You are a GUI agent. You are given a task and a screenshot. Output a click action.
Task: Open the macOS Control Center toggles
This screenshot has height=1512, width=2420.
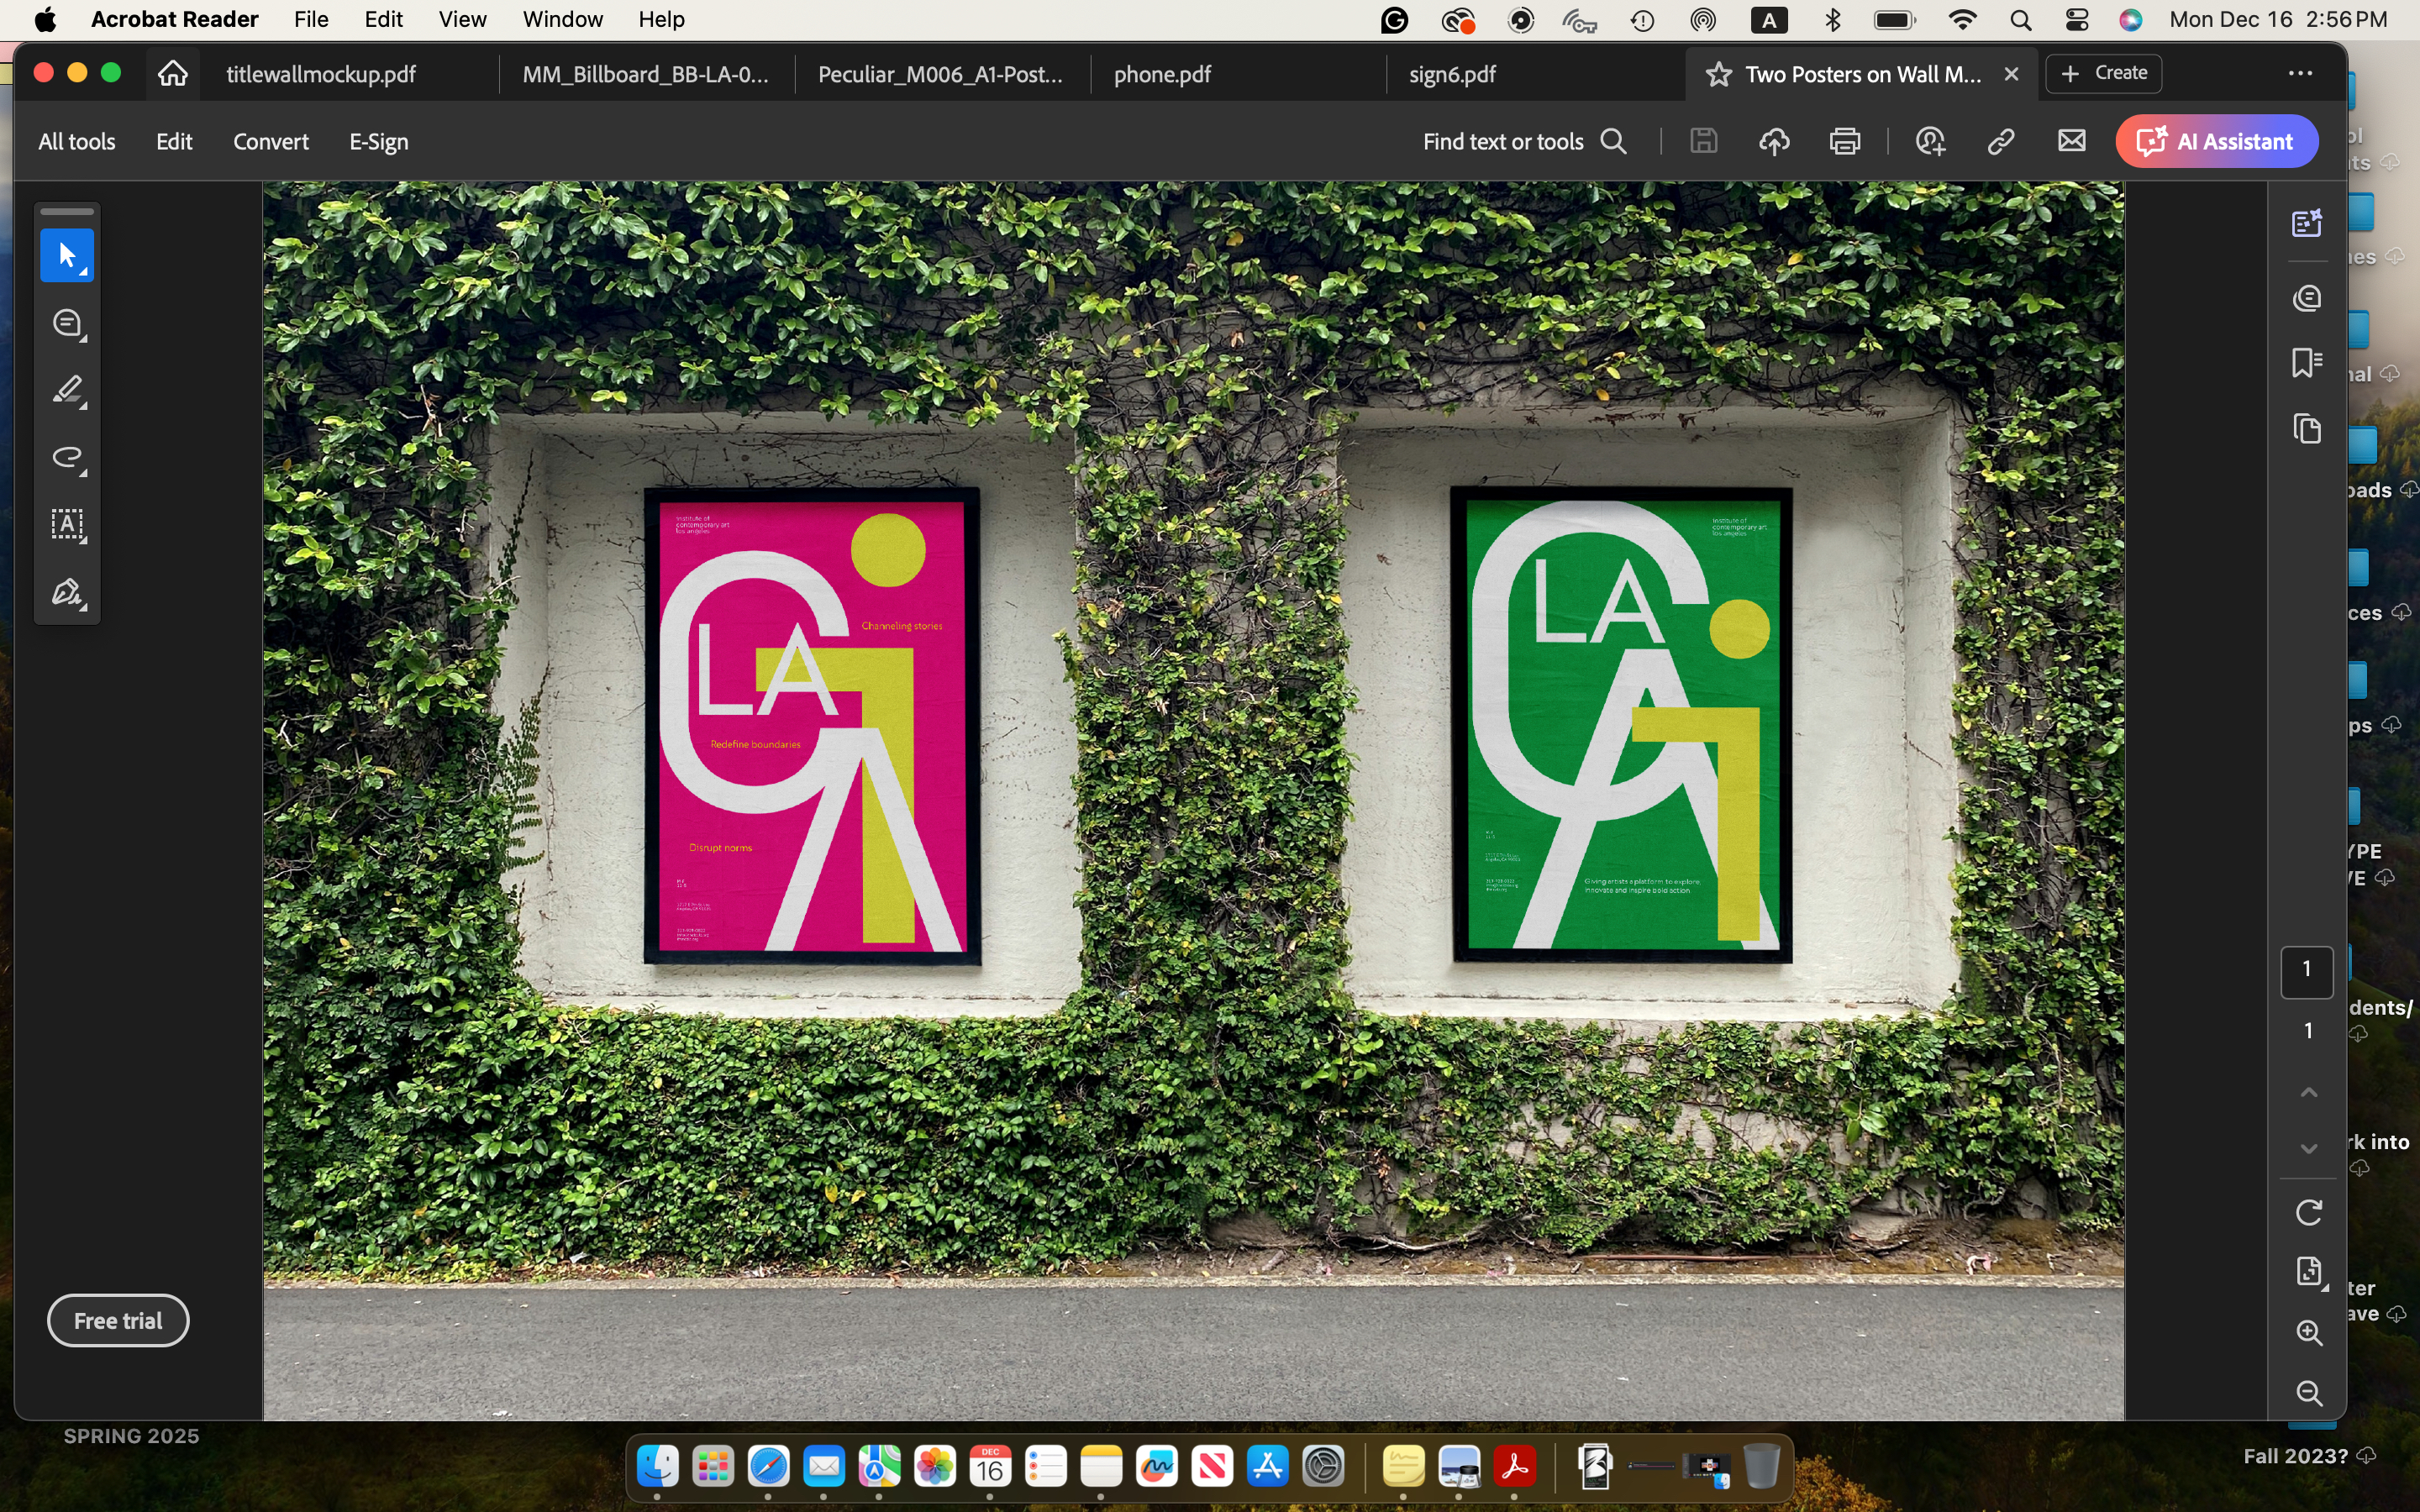pyautogui.click(x=2076, y=20)
